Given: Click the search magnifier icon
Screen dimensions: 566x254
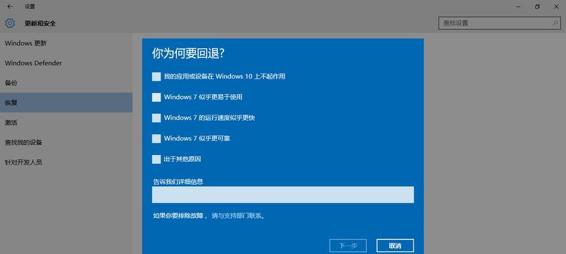Looking at the screenshot, I should pyautogui.click(x=555, y=23).
